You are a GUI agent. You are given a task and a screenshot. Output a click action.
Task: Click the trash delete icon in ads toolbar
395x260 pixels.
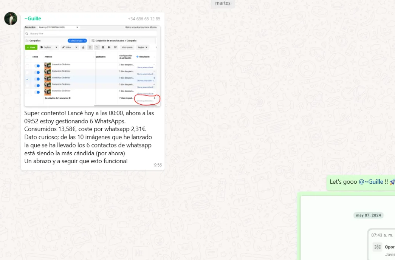pyautogui.click(x=103, y=47)
